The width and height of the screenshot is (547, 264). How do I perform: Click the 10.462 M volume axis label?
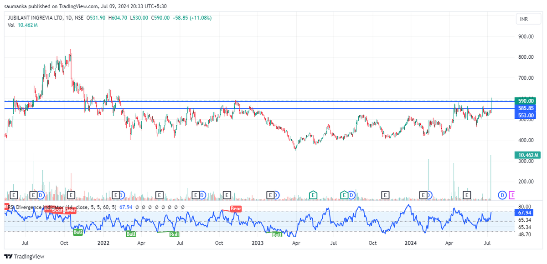527,155
